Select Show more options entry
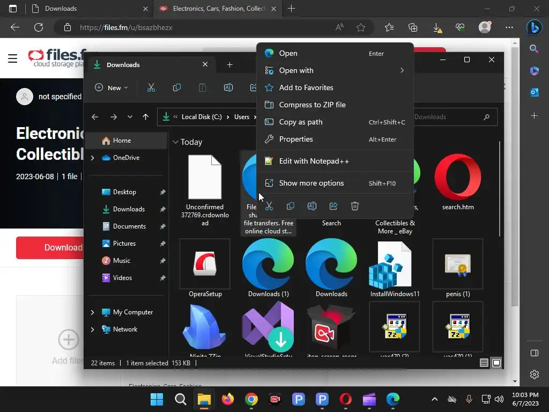The height and width of the screenshot is (412, 549). (335, 183)
